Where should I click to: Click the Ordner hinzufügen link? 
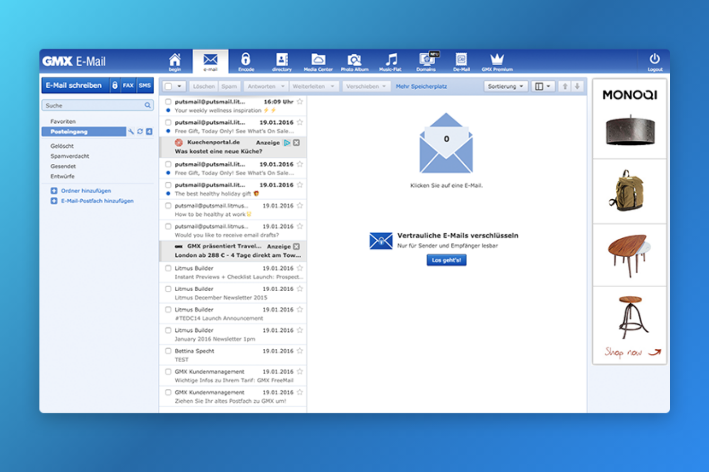click(86, 191)
